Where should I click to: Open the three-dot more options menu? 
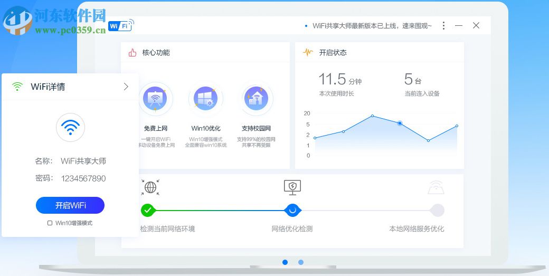443,25
